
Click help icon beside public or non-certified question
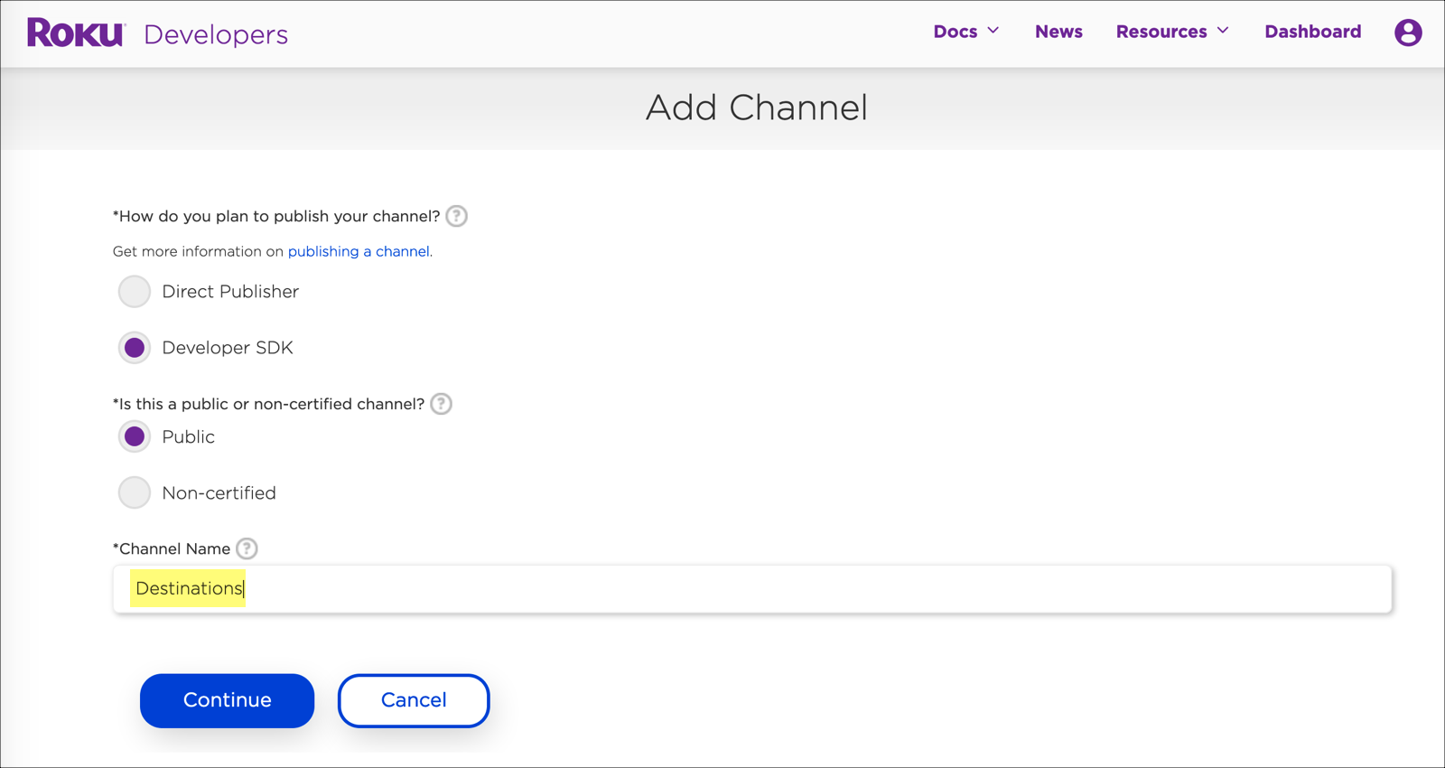[442, 404]
